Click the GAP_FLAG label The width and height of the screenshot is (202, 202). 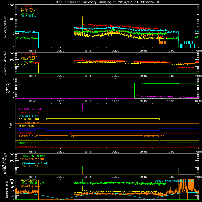pos(25,112)
